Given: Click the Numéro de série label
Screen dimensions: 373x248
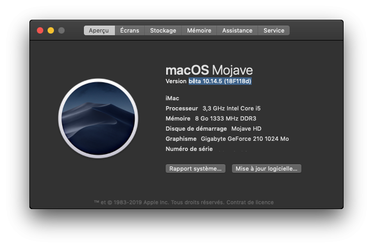Looking at the screenshot, I should coord(189,149).
